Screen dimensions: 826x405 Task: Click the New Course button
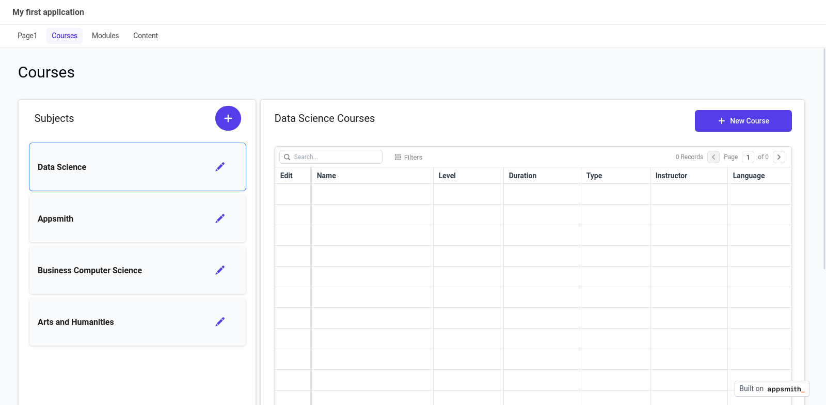743,121
